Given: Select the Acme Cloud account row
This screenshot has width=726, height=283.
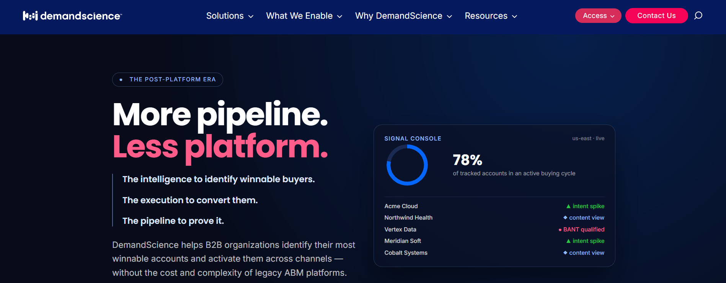Looking at the screenshot, I should pyautogui.click(x=494, y=206).
